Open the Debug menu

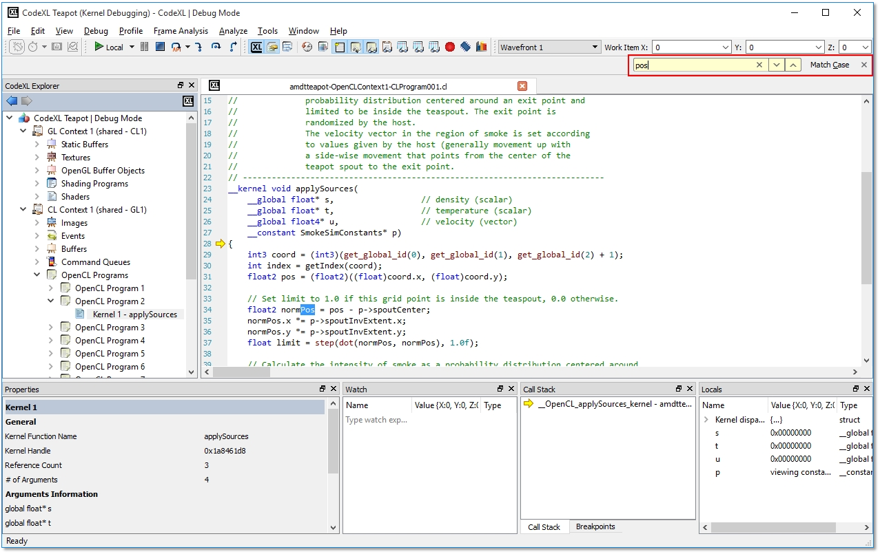pyautogui.click(x=96, y=31)
